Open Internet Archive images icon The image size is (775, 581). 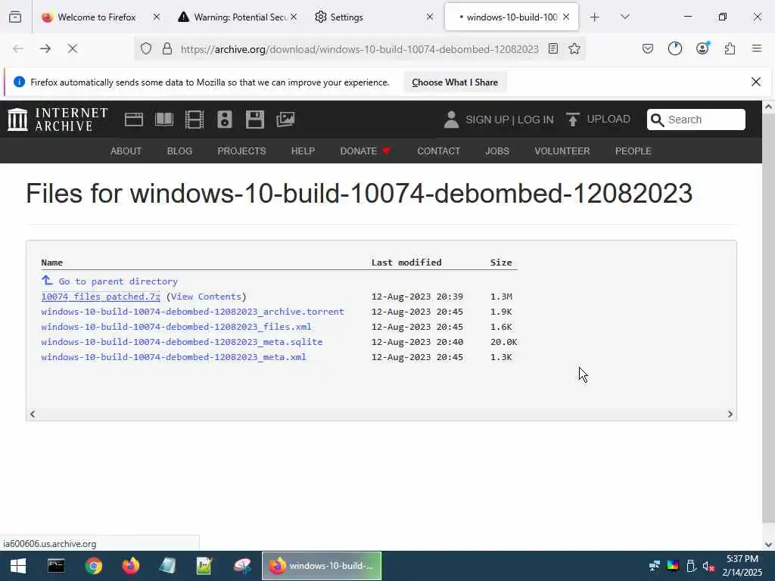pyautogui.click(x=285, y=120)
